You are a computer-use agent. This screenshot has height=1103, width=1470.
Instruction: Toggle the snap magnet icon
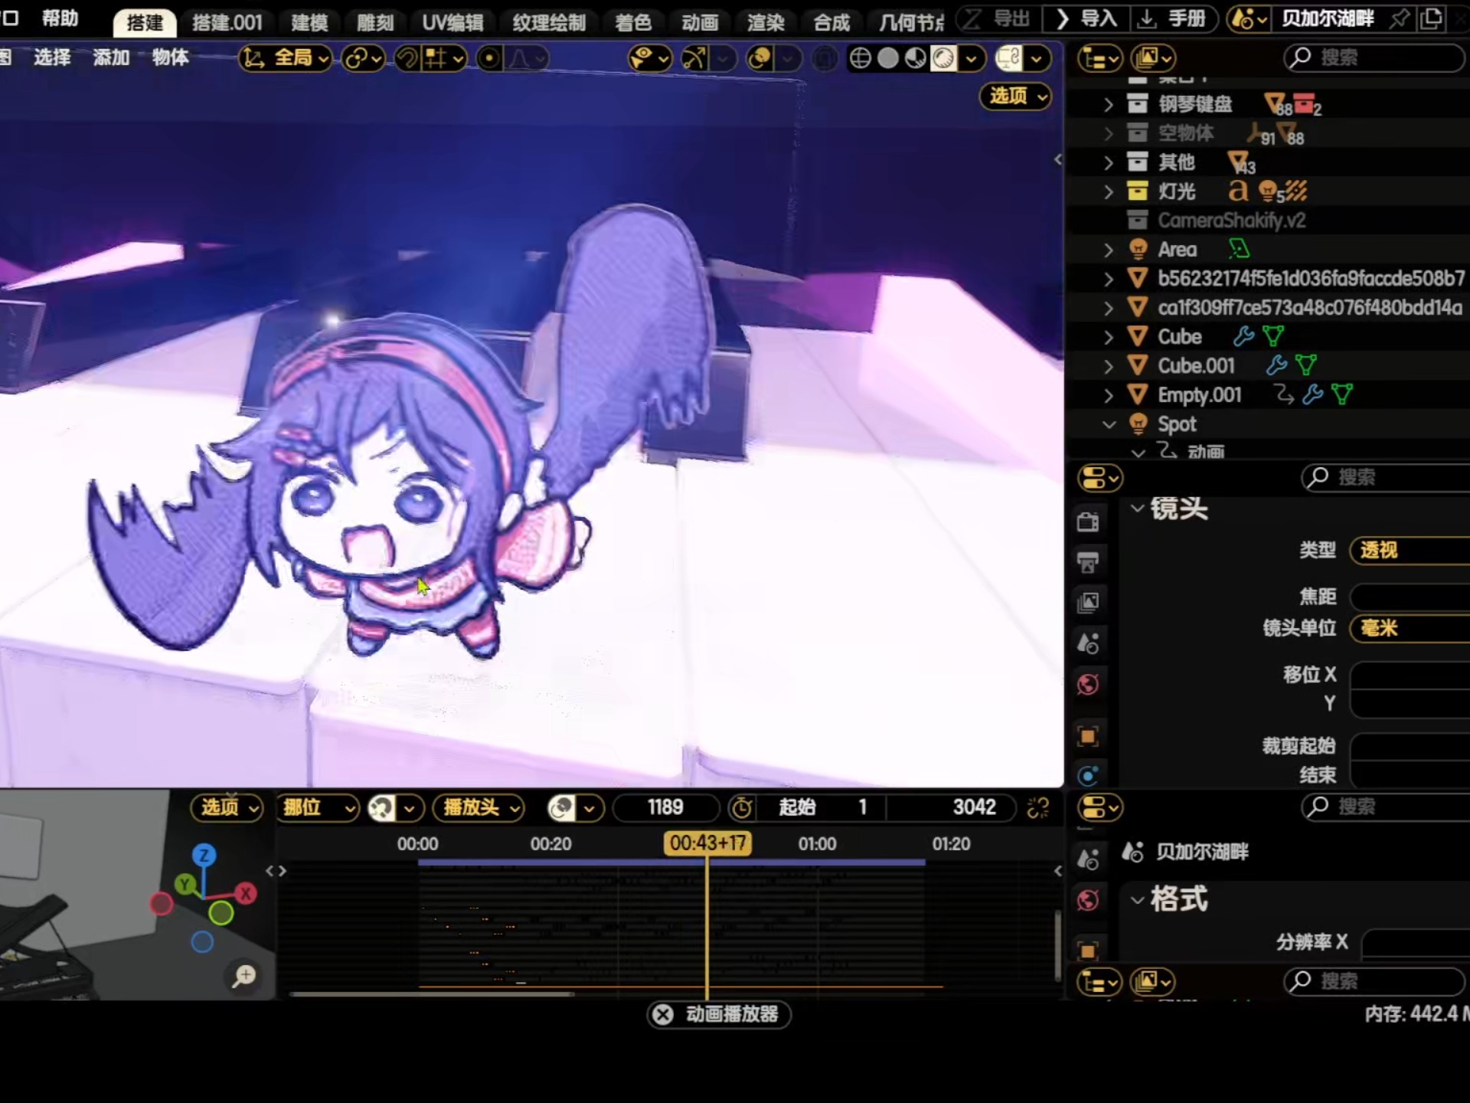407,58
